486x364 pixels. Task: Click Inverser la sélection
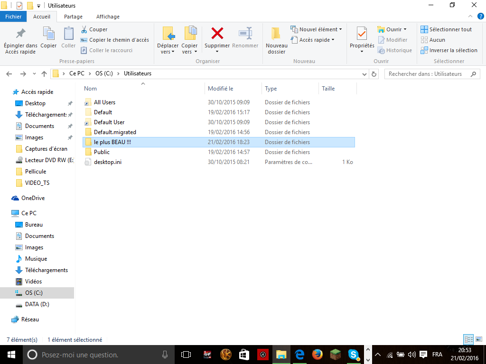(x=449, y=50)
